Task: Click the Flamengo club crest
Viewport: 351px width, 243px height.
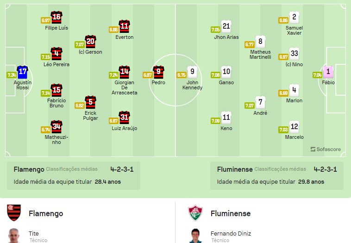Action: [x=14, y=213]
